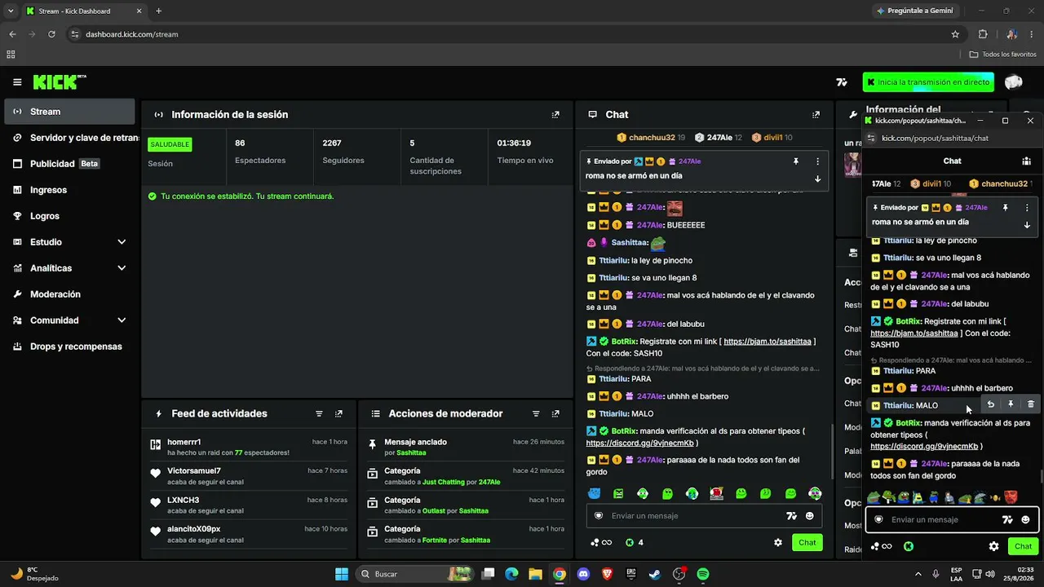Open emoji picker in dashboard chat input

[810, 516]
